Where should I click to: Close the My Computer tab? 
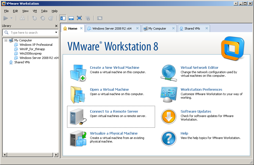(173, 28)
